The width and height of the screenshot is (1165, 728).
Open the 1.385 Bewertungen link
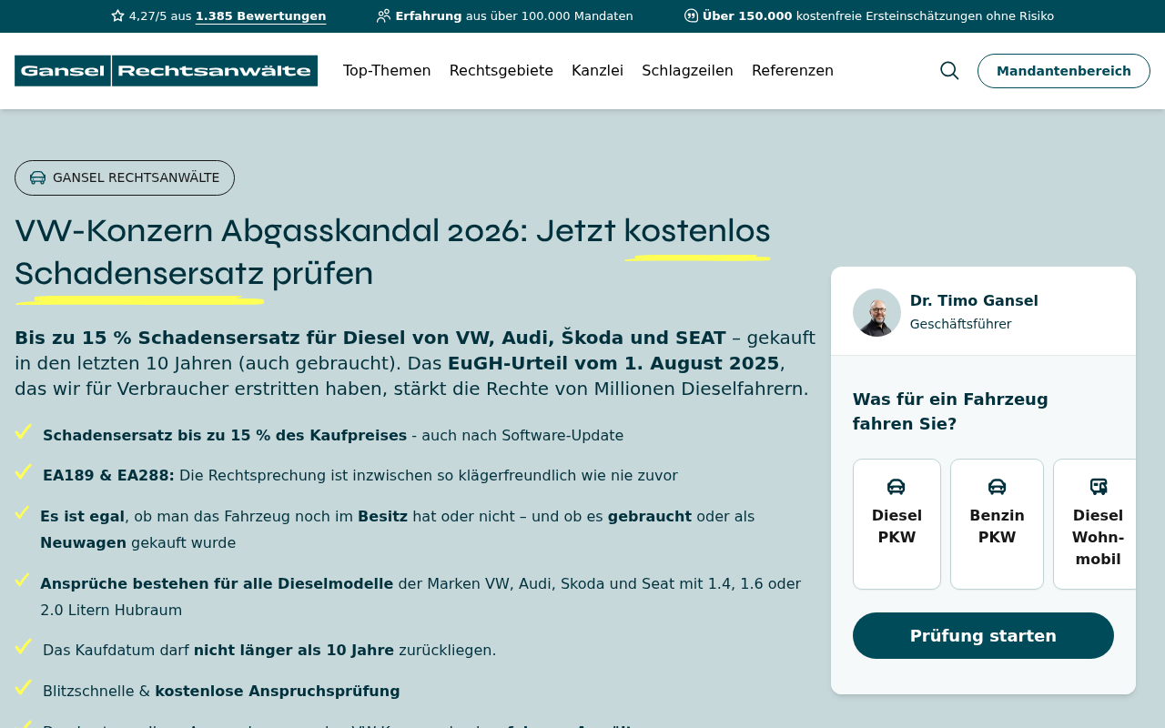(x=260, y=16)
